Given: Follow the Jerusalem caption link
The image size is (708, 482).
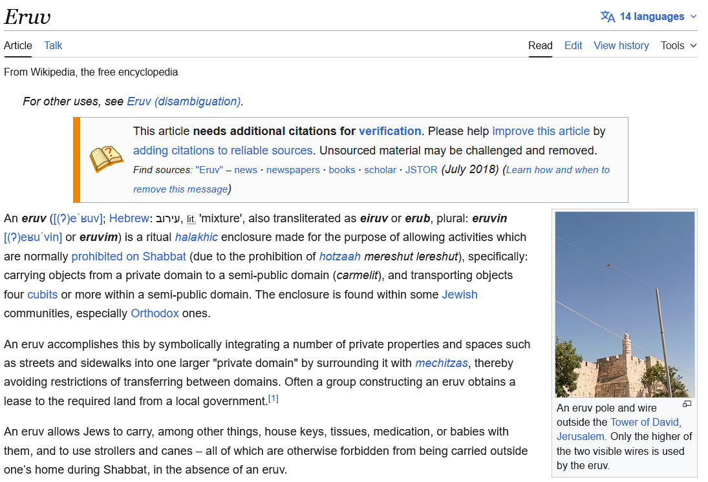Looking at the screenshot, I should pos(580,437).
